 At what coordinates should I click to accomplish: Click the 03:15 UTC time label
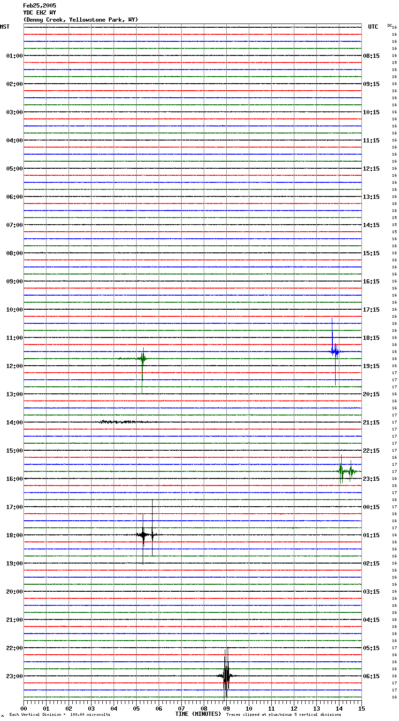point(371,592)
